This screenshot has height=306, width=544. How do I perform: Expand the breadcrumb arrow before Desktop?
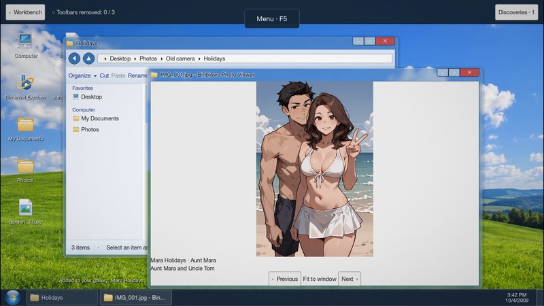pyautogui.click(x=105, y=58)
